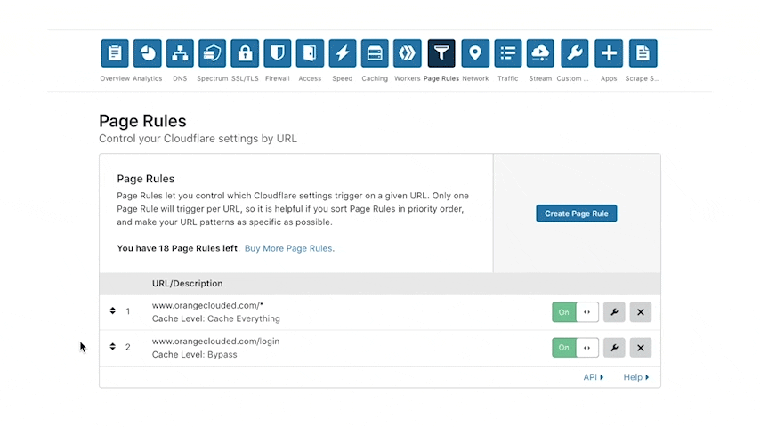Open the Apps plus icon
Viewport: 760px width, 427px height.
[x=609, y=53]
